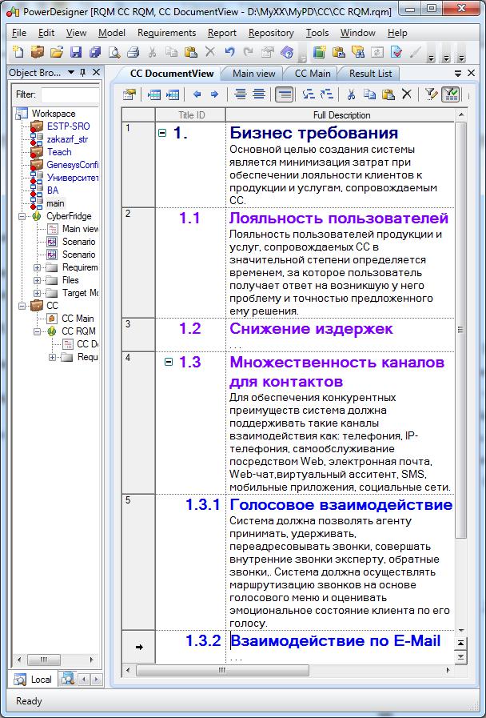Open the Requirements menu

click(x=166, y=33)
